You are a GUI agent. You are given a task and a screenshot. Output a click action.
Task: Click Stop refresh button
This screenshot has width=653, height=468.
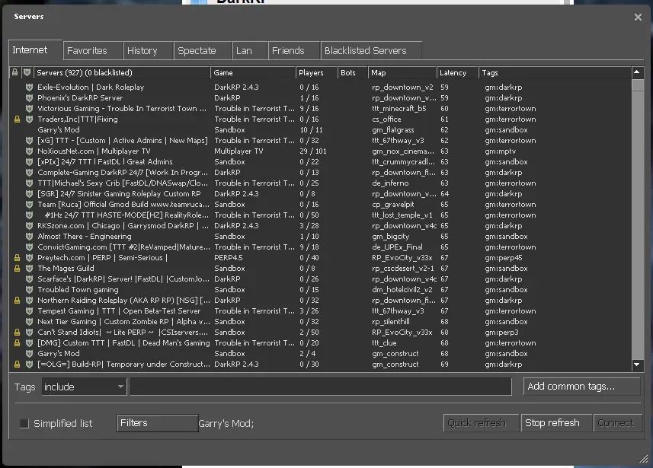(556, 423)
